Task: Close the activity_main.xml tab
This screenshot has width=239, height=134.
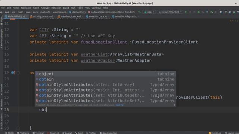Action: (54, 16)
